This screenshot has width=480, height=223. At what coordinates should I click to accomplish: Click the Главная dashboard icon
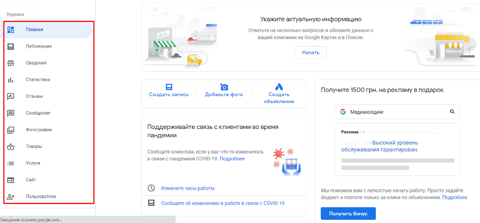coord(11,30)
